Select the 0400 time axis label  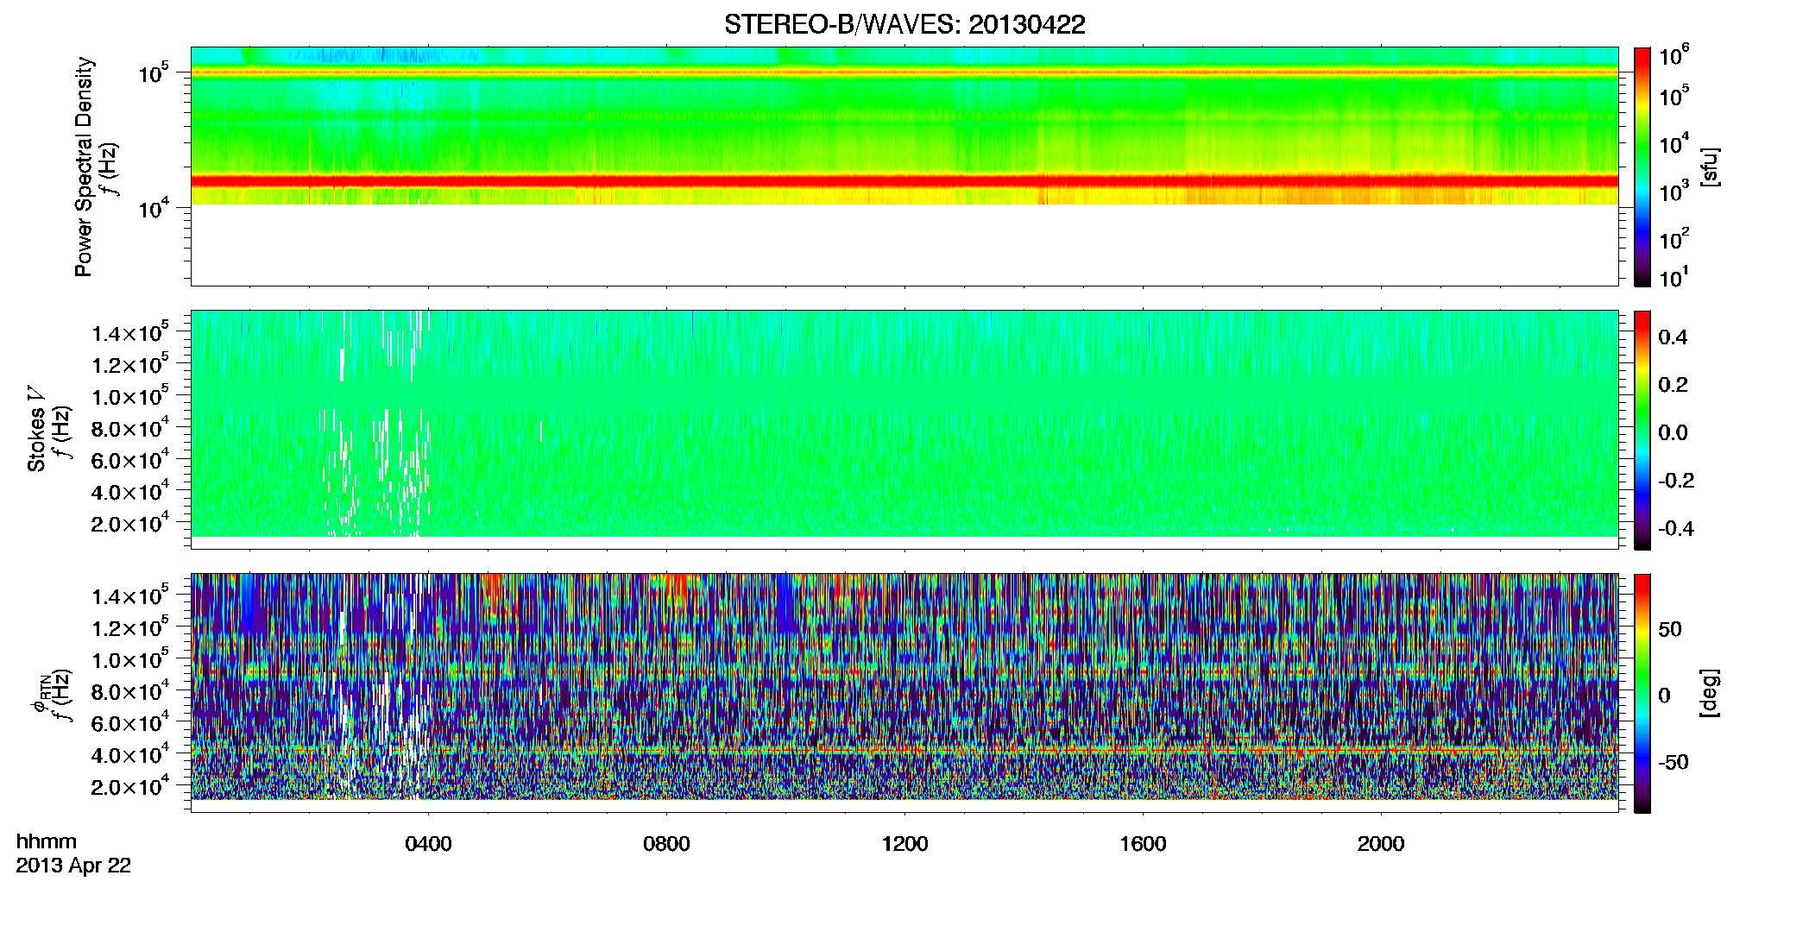(428, 844)
